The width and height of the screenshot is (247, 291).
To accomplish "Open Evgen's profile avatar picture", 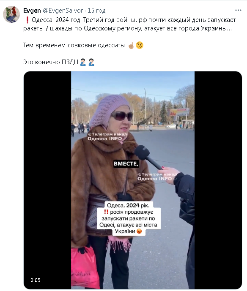I will pos(11,14).
